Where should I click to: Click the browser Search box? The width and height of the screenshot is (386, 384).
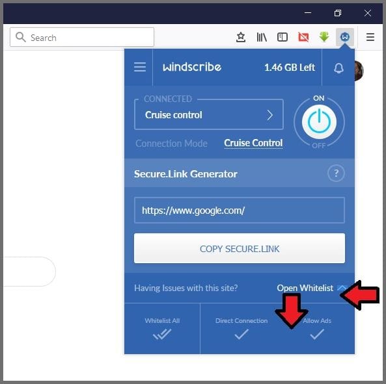[82, 37]
